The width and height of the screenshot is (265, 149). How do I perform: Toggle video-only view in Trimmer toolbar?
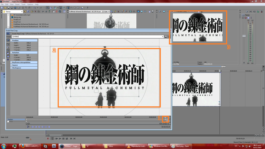pos(138,12)
